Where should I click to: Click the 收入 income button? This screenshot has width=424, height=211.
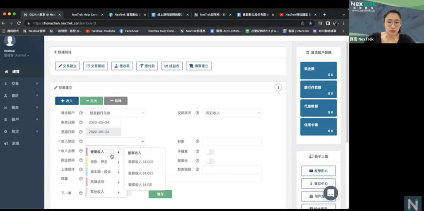[67, 101]
